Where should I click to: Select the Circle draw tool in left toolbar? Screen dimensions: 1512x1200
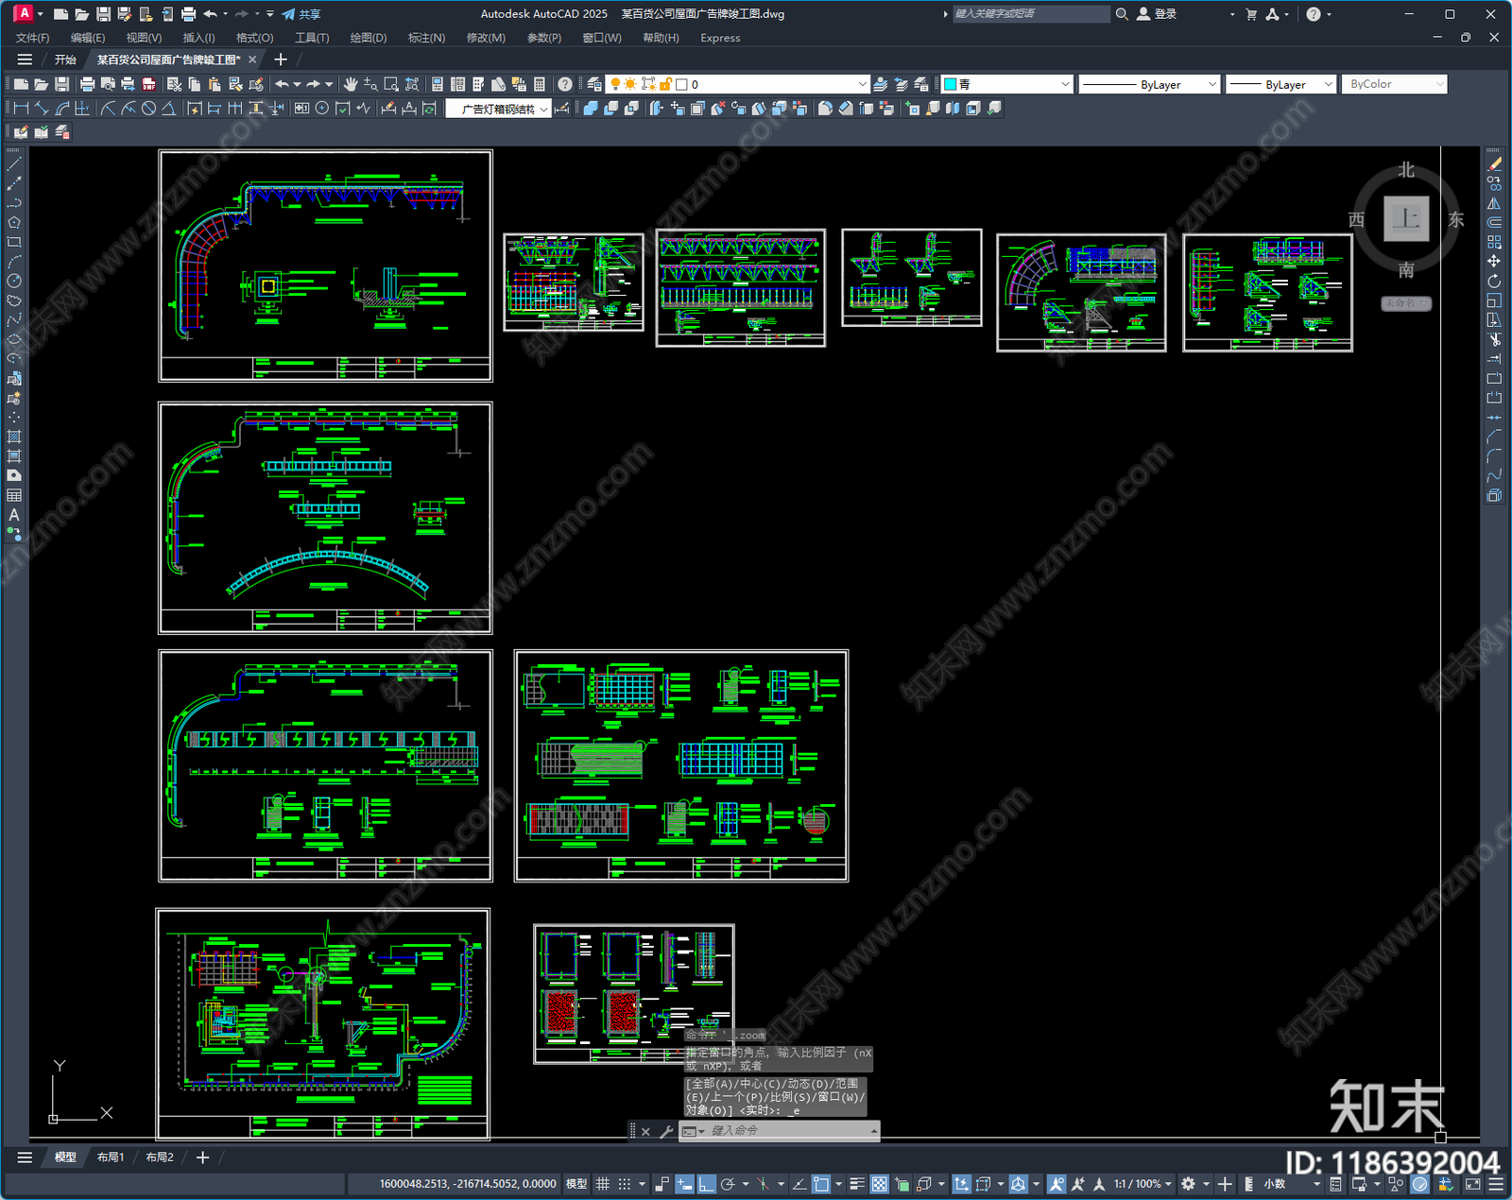click(14, 281)
